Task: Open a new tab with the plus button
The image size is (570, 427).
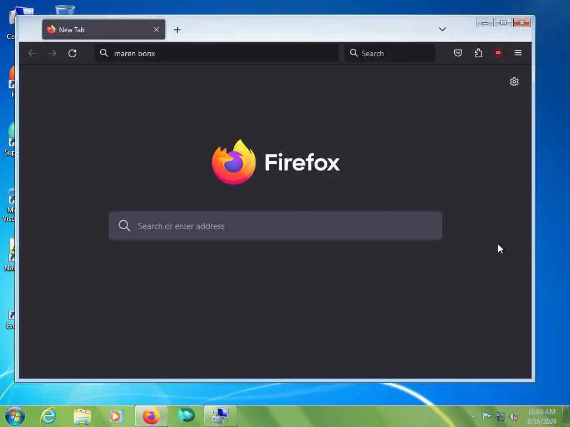Action: (177, 30)
